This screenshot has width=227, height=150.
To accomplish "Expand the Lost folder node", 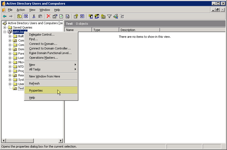I will (x=10, y=58).
